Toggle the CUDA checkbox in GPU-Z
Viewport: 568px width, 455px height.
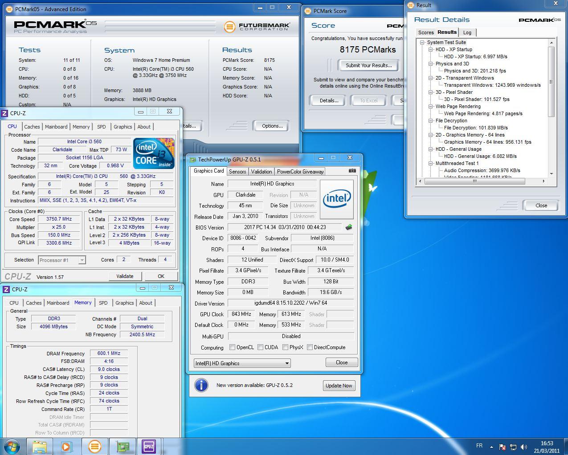(x=260, y=347)
